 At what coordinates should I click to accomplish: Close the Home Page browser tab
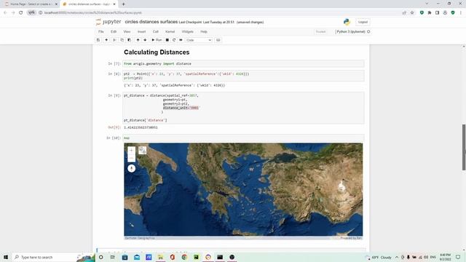[56, 4]
